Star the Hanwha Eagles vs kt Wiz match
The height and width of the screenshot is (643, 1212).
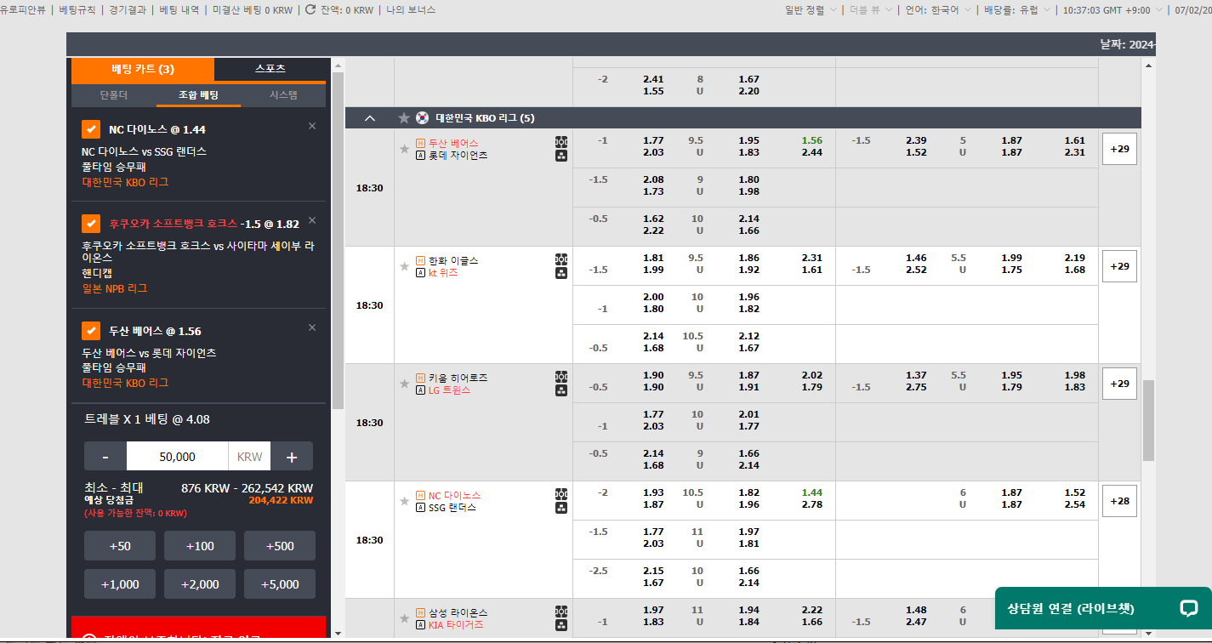(404, 266)
